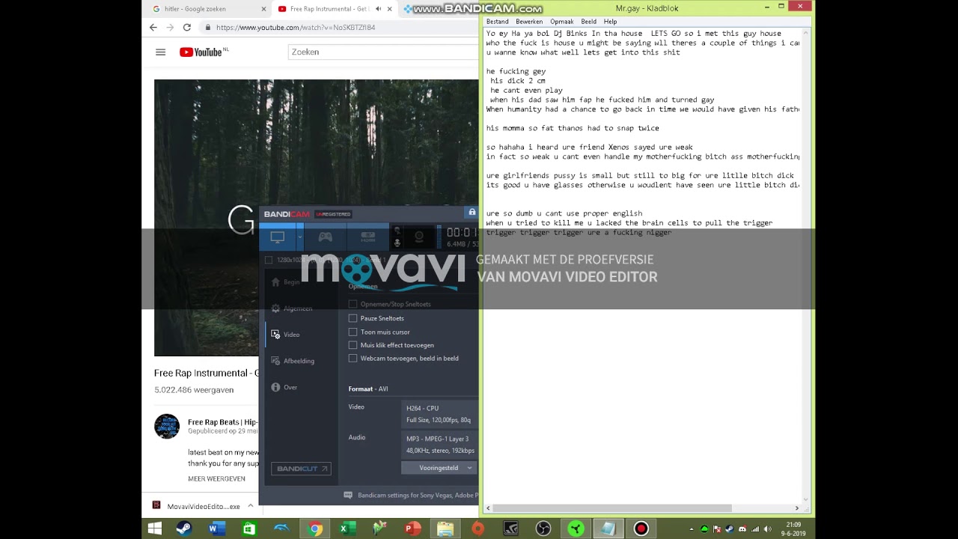Click Kladblok horizontal scrollbar thumb
Screen dimensions: 958x539
coord(612,508)
